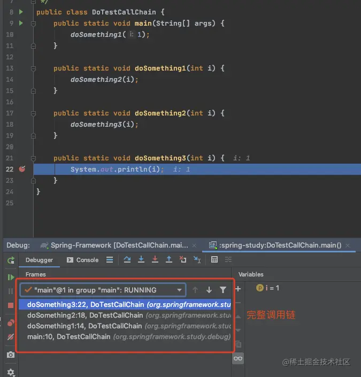Switch to the Console tab
Viewport: 361px width, 377px height.
[83, 260]
